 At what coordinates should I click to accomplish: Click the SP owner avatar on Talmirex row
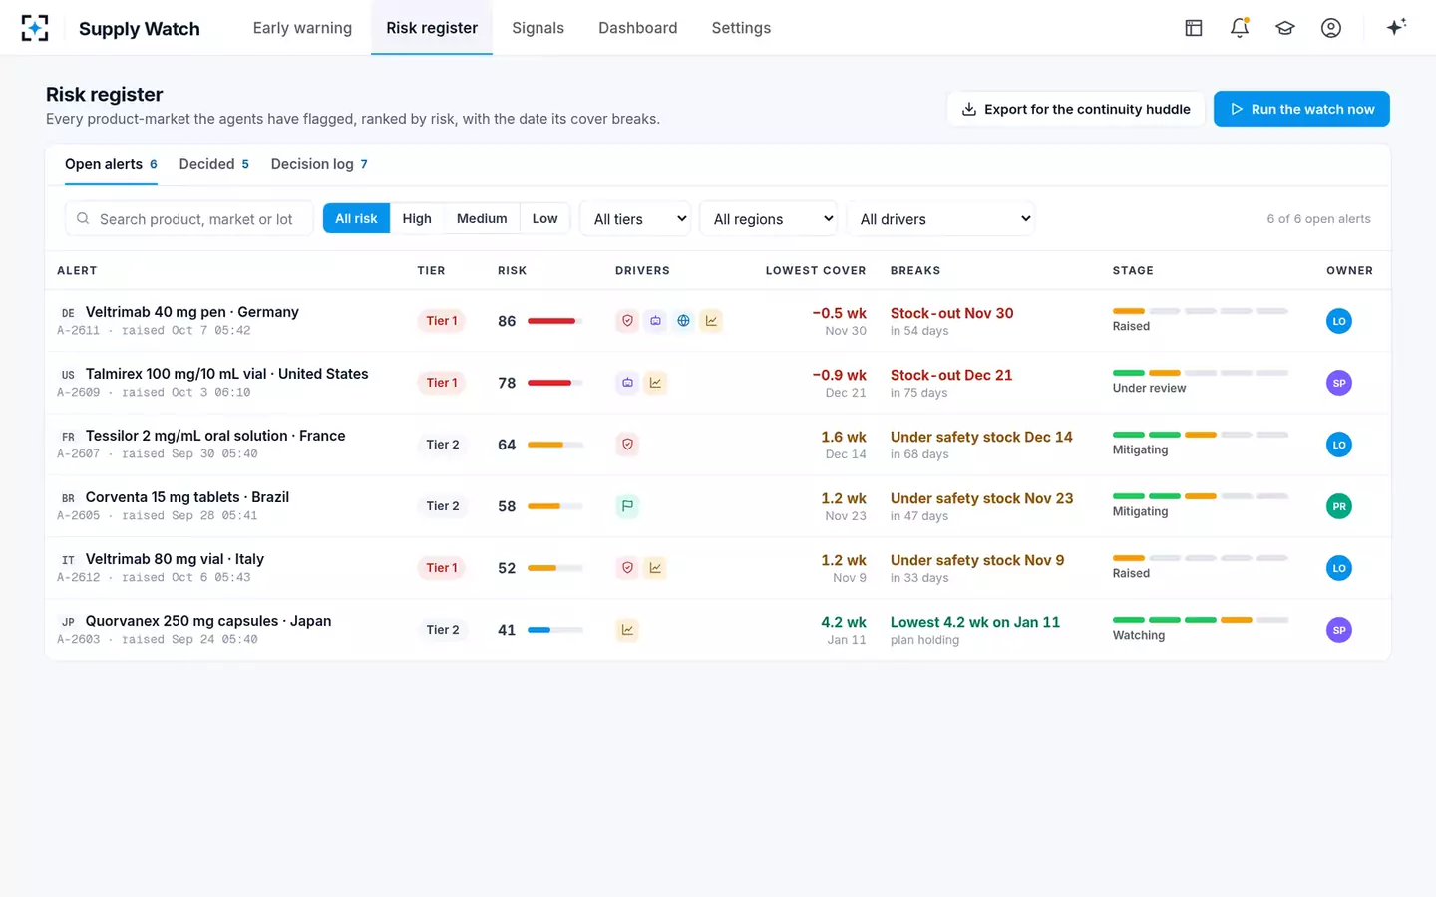pos(1339,383)
